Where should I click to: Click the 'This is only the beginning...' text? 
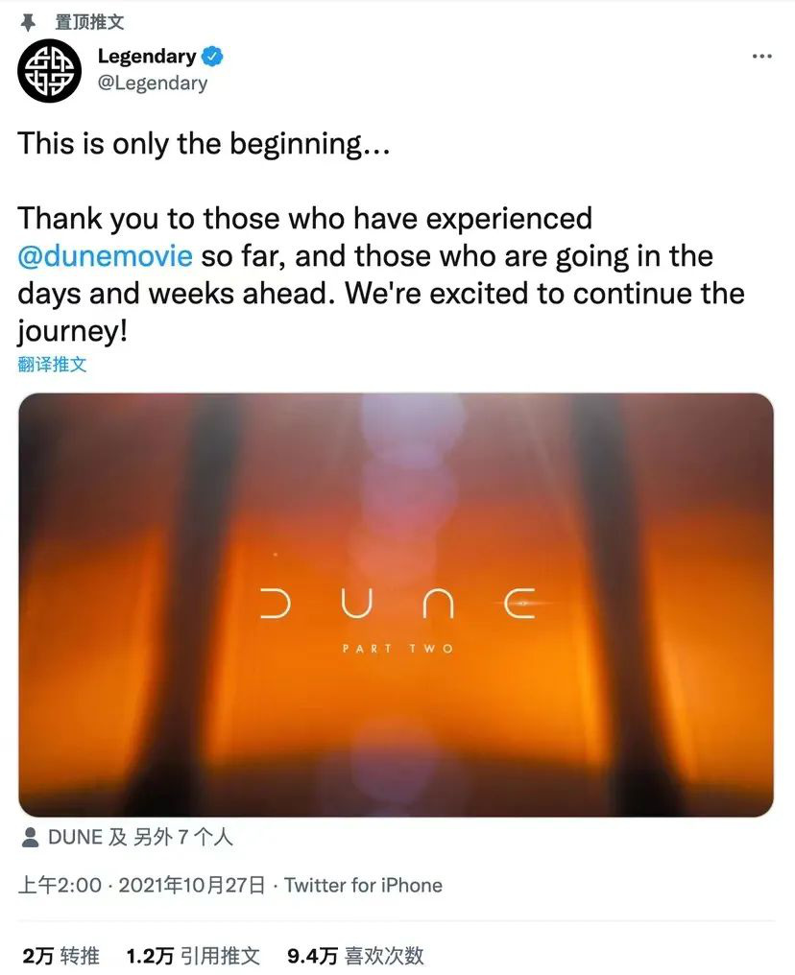(x=204, y=144)
